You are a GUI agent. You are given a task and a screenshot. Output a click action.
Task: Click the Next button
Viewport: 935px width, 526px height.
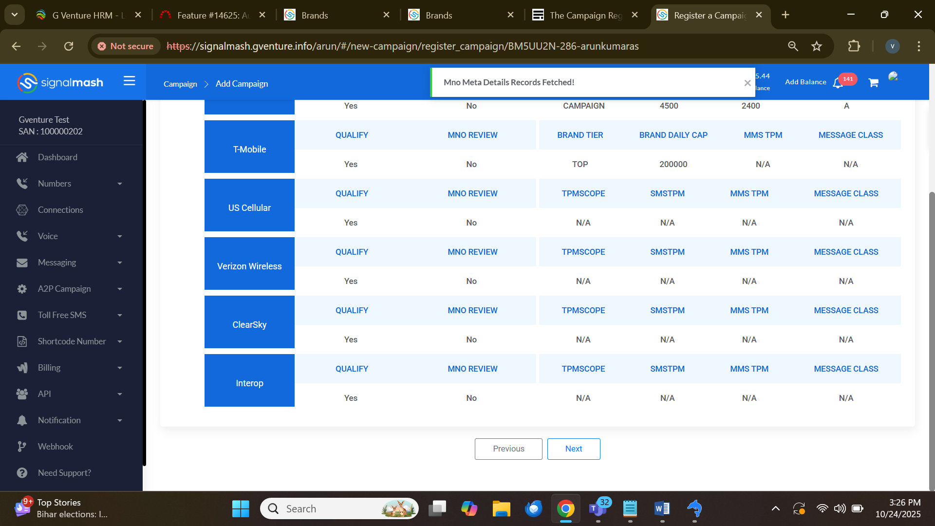coord(573,449)
